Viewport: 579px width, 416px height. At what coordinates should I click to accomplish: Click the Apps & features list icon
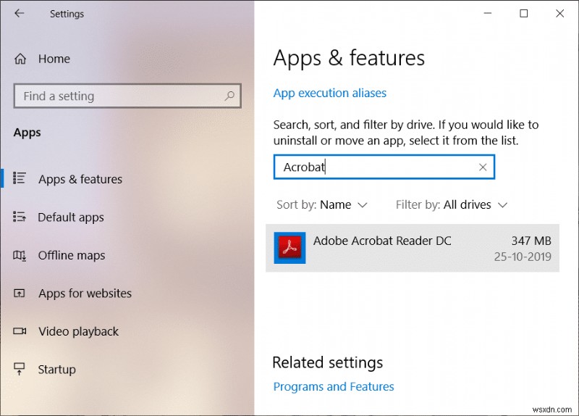[20, 178]
